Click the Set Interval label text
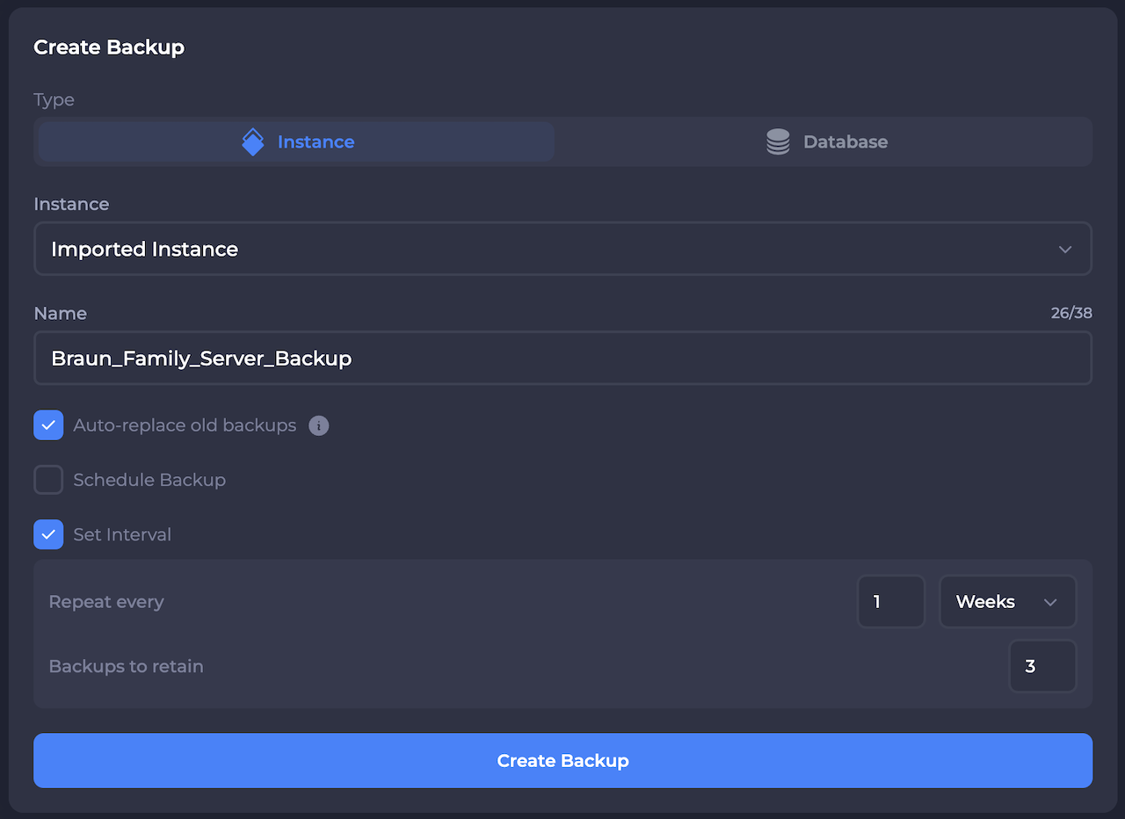Image resolution: width=1125 pixels, height=819 pixels. coord(122,534)
